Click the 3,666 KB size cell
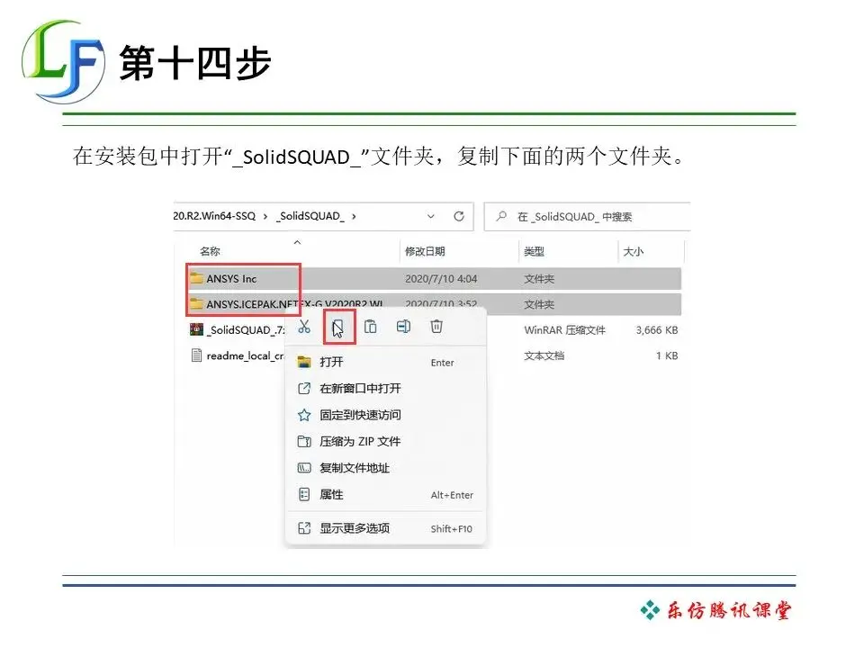Viewport: 864px width, 648px height. click(657, 330)
